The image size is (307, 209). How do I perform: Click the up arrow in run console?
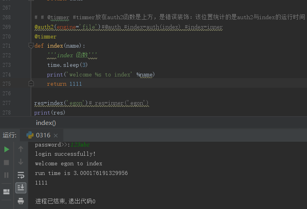(x=21, y=149)
